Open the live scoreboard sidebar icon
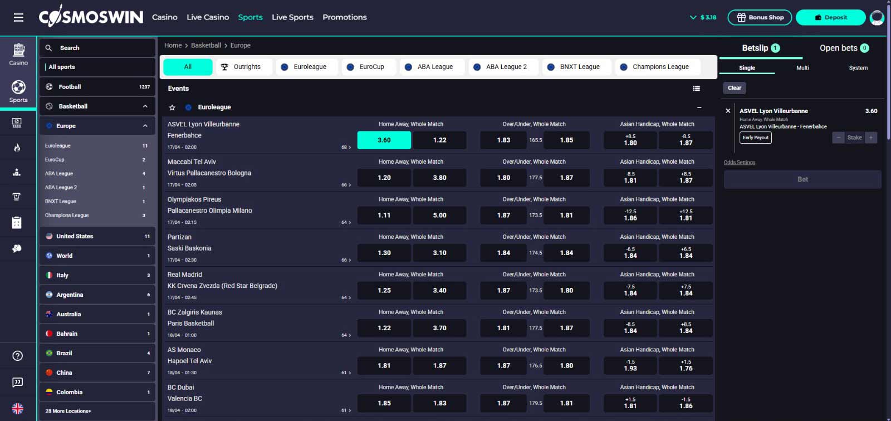The width and height of the screenshot is (891, 421). (x=17, y=123)
